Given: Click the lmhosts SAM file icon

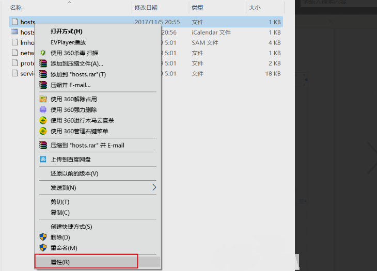Looking at the screenshot, I should (x=14, y=42).
